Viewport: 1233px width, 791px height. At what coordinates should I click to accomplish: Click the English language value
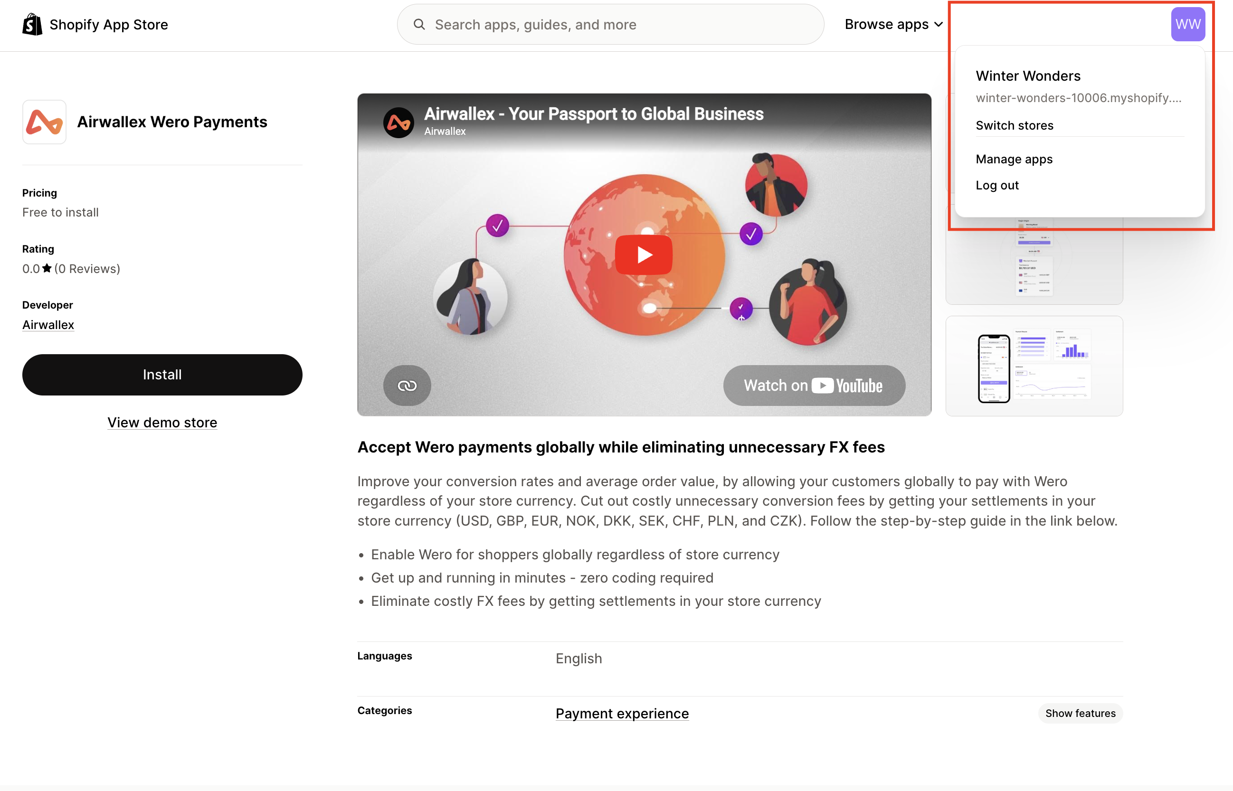579,658
